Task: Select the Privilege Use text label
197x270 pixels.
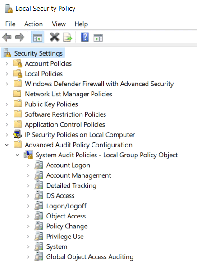Action: click(x=65, y=236)
